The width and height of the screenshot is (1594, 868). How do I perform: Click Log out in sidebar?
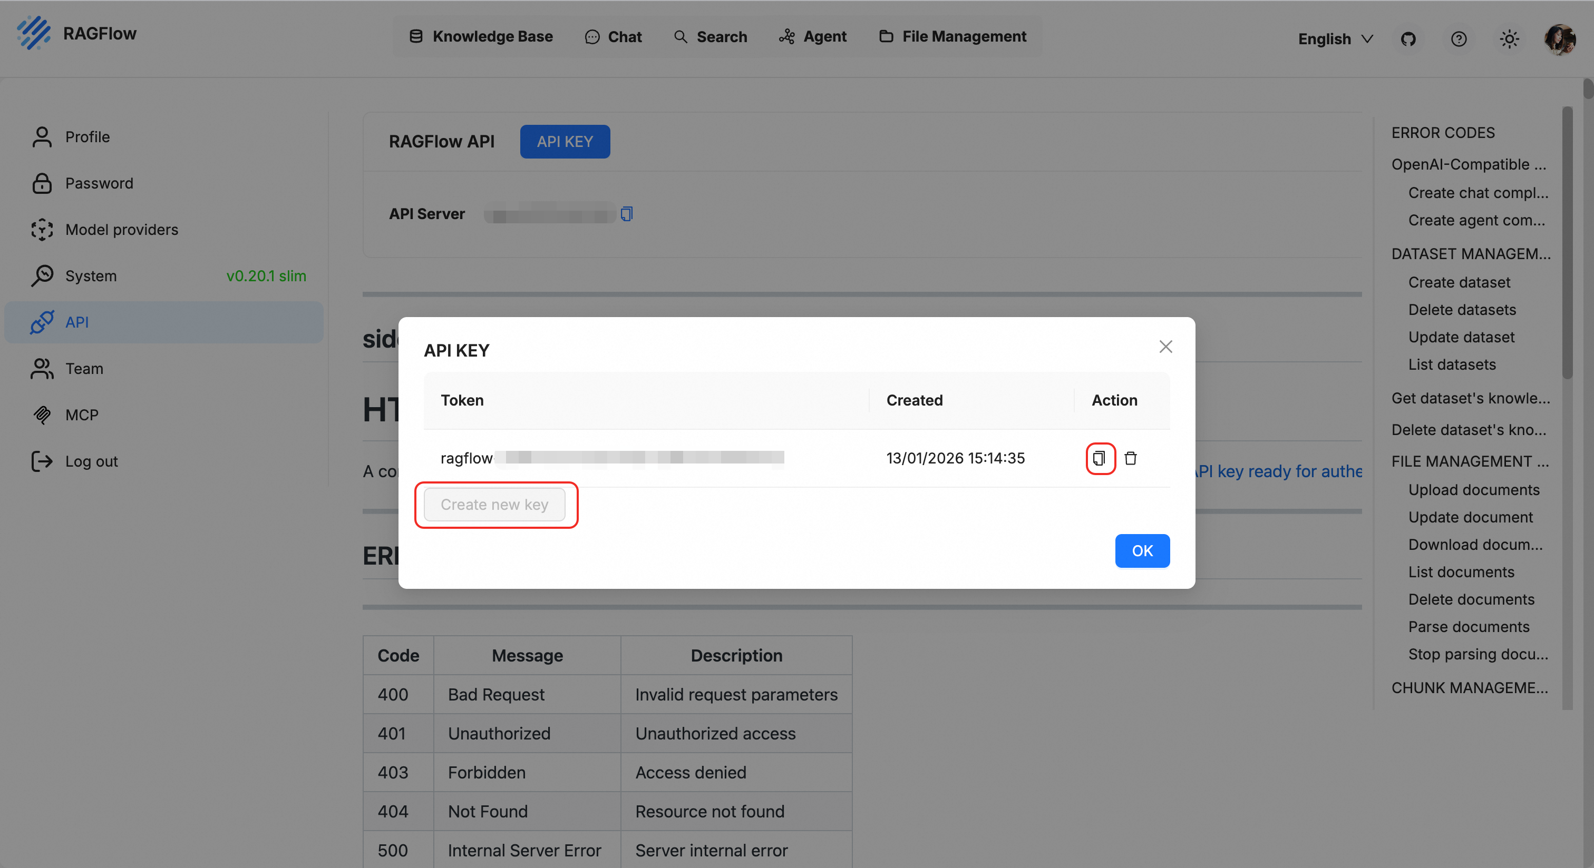point(91,461)
